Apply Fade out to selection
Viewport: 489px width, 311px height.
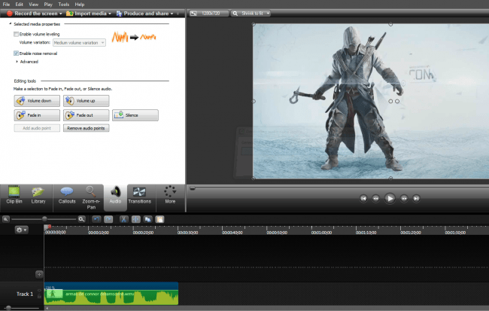86,115
